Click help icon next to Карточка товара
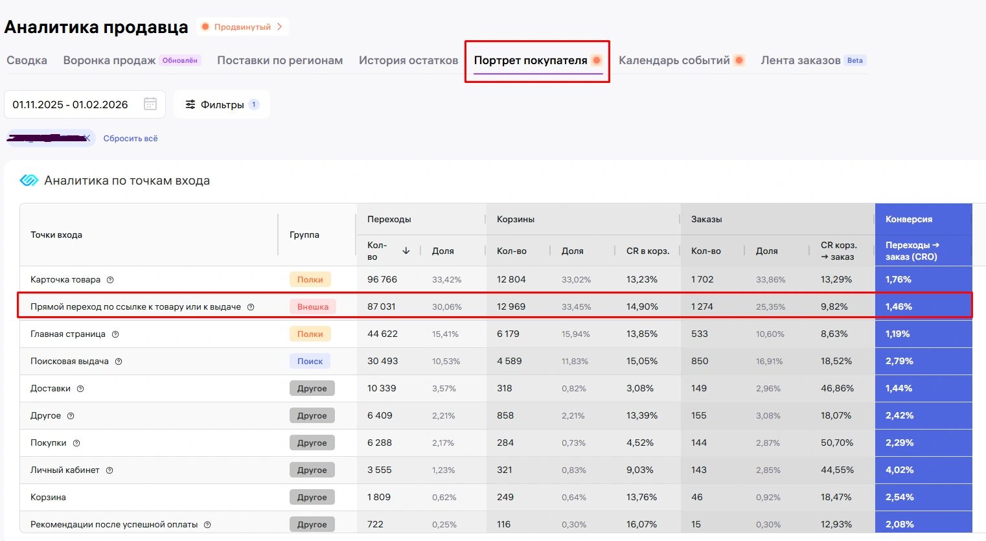The width and height of the screenshot is (986, 541). point(110,280)
